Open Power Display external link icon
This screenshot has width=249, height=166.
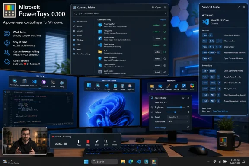pos(188,128)
